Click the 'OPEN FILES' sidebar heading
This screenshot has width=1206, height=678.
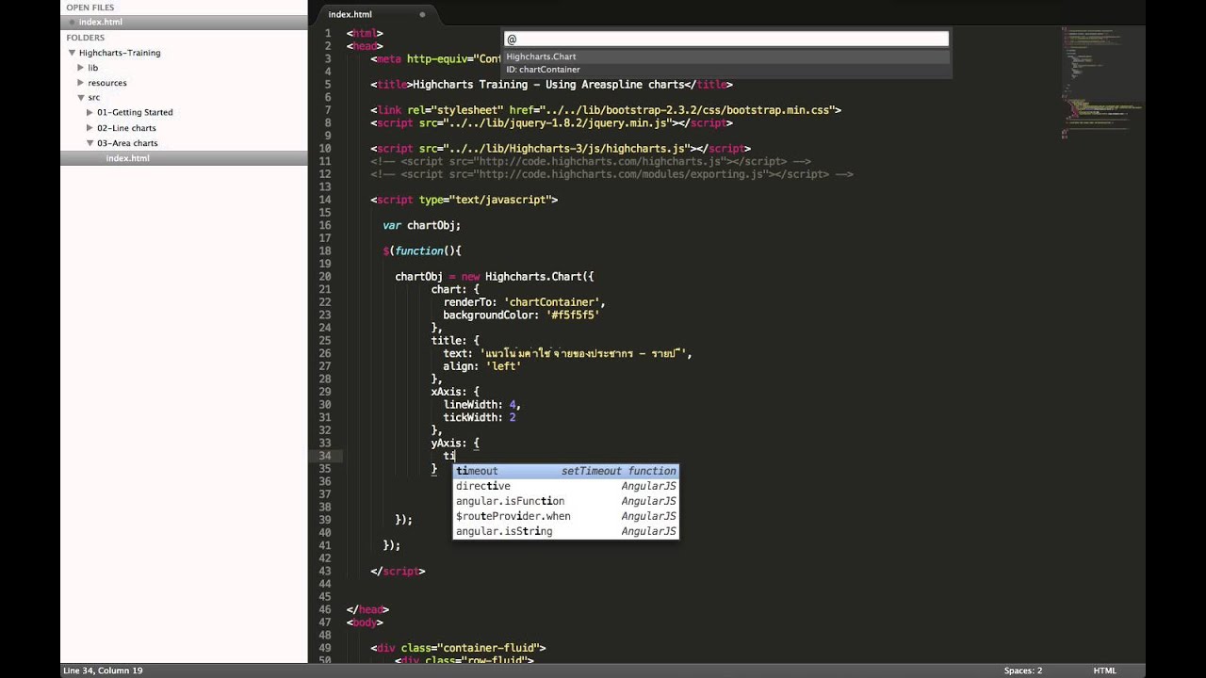(90, 8)
